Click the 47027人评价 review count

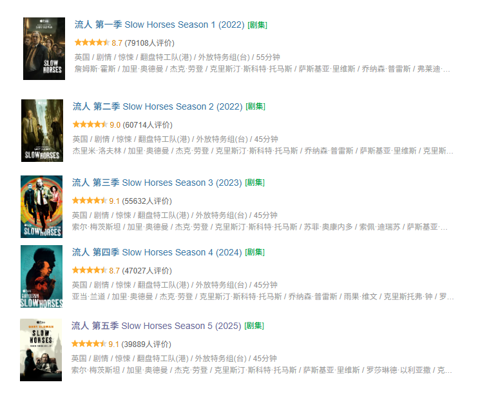coord(147,271)
